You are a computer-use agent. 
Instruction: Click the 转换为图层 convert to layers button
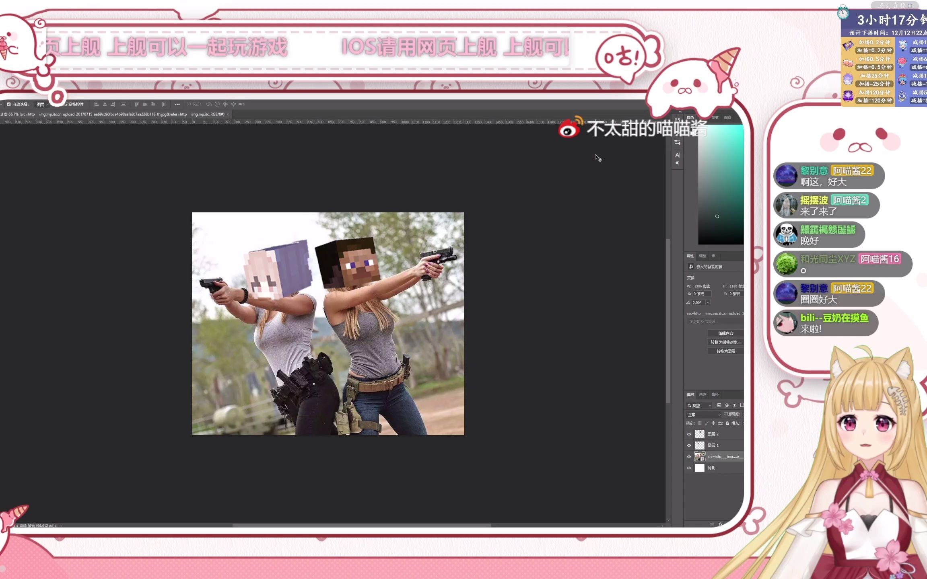[x=726, y=351]
